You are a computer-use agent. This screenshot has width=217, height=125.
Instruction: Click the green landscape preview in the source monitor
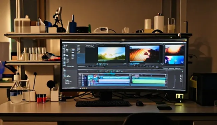tap(112, 54)
